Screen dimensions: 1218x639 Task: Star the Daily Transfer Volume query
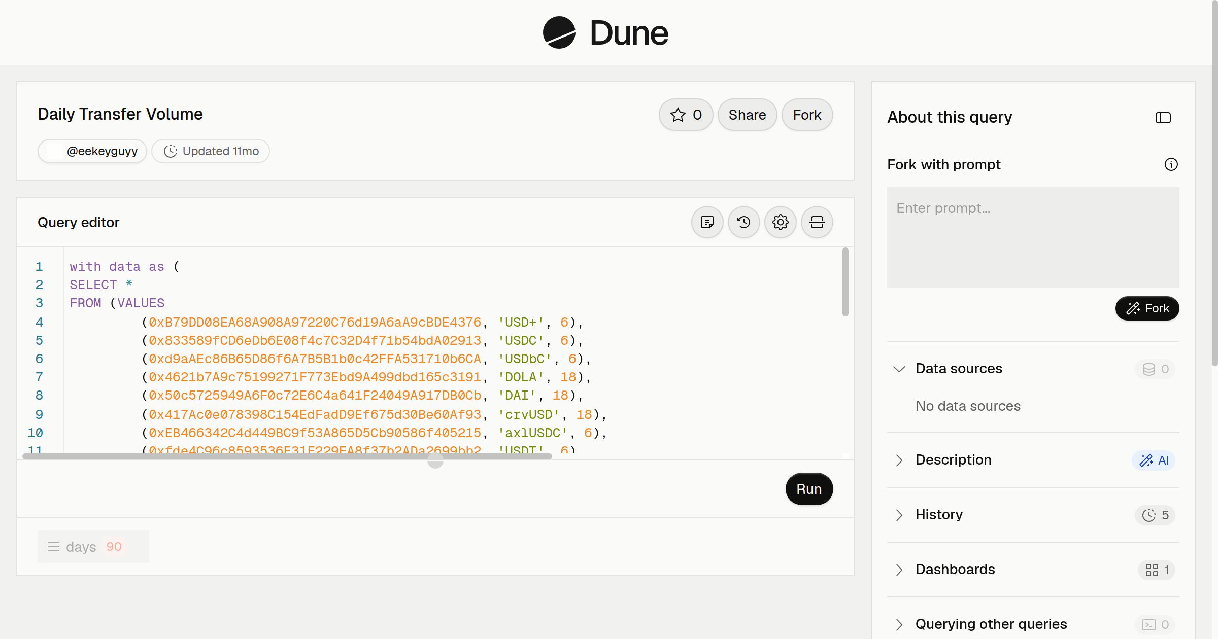(x=686, y=115)
